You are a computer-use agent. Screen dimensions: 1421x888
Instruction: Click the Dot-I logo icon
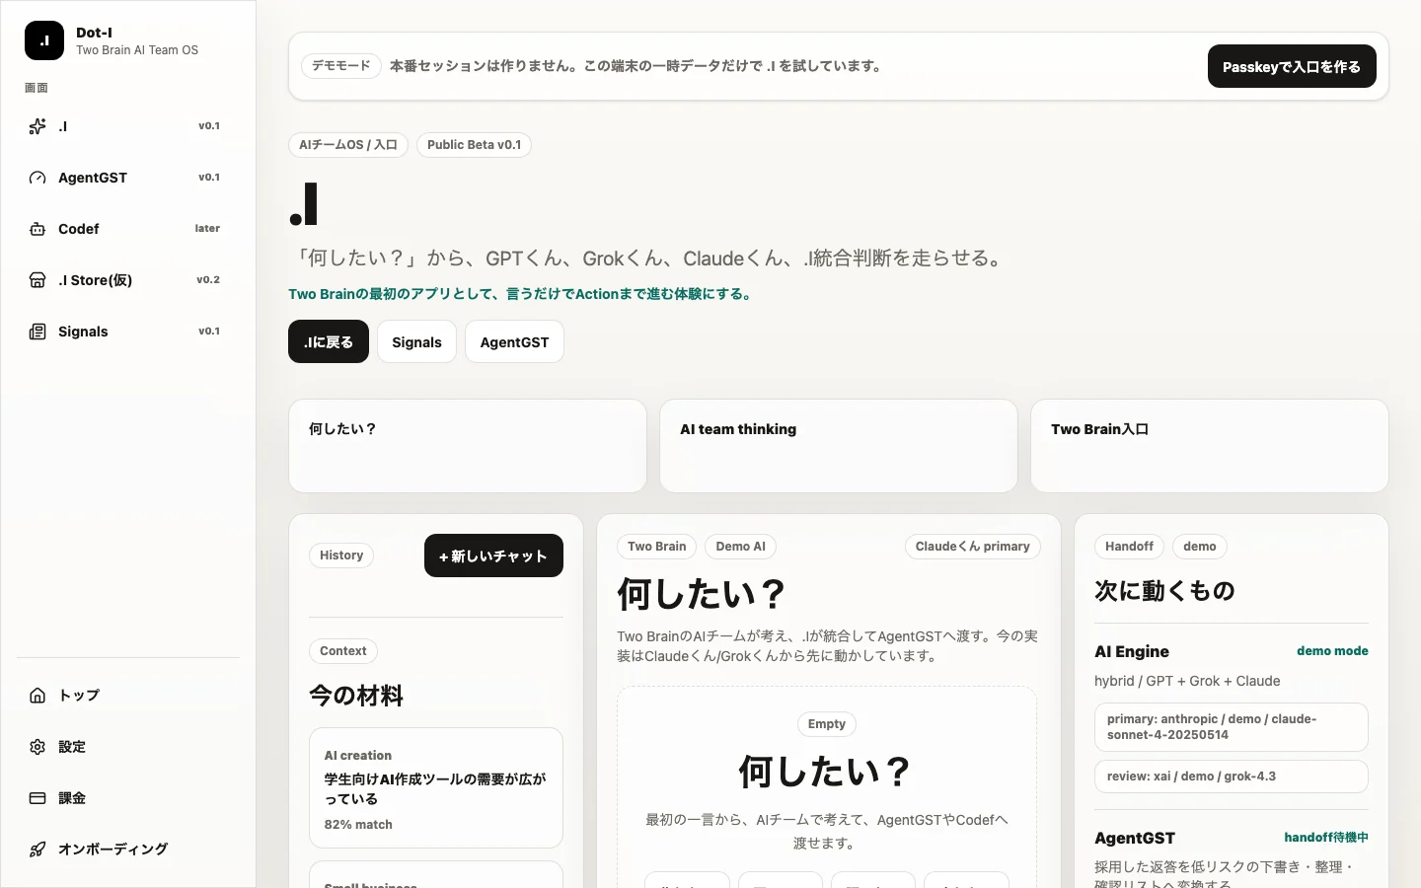[44, 40]
